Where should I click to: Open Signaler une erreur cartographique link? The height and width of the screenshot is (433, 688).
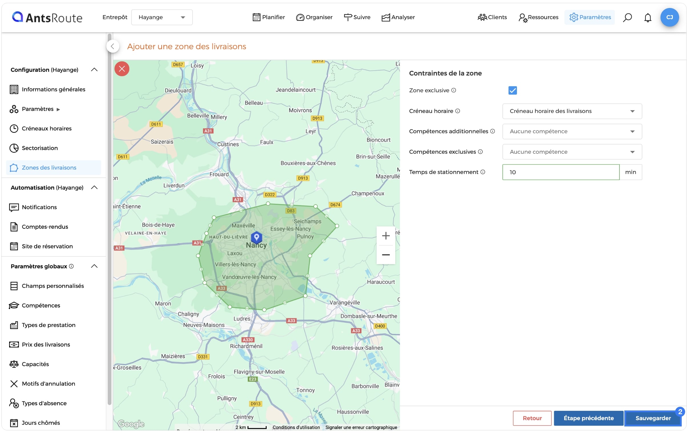pos(361,428)
